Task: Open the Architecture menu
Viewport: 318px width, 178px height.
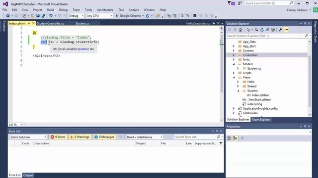Action: [105, 10]
